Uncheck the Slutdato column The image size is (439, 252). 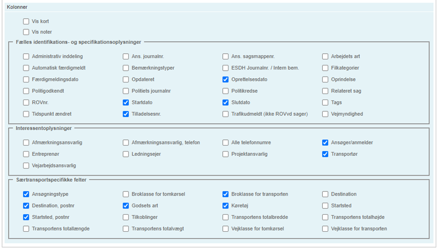coord(226,103)
